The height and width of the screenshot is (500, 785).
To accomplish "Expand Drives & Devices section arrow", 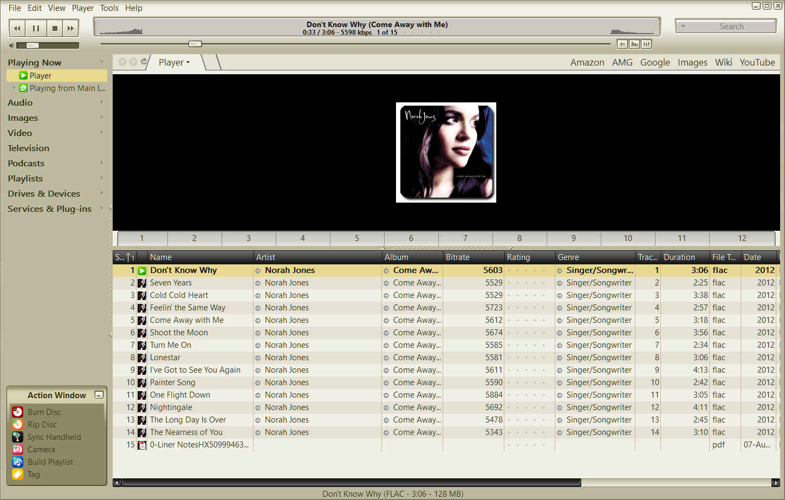I will 101,193.
